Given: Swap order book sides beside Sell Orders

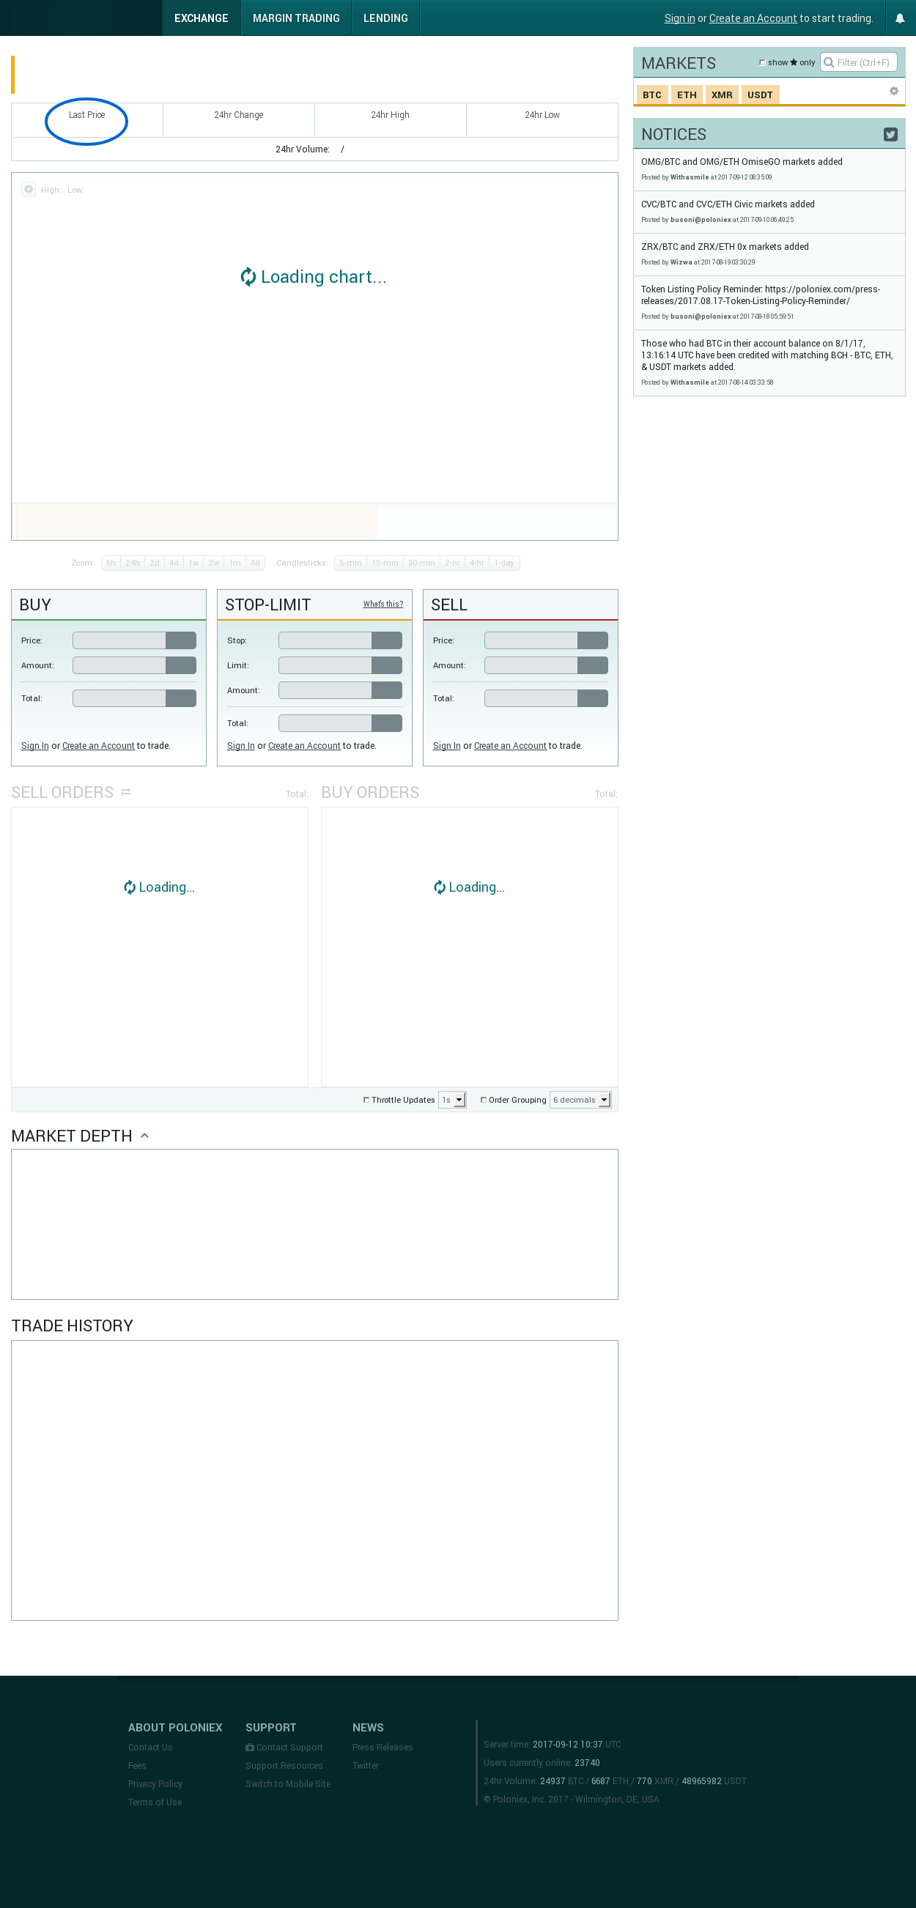Looking at the screenshot, I should coord(126,792).
